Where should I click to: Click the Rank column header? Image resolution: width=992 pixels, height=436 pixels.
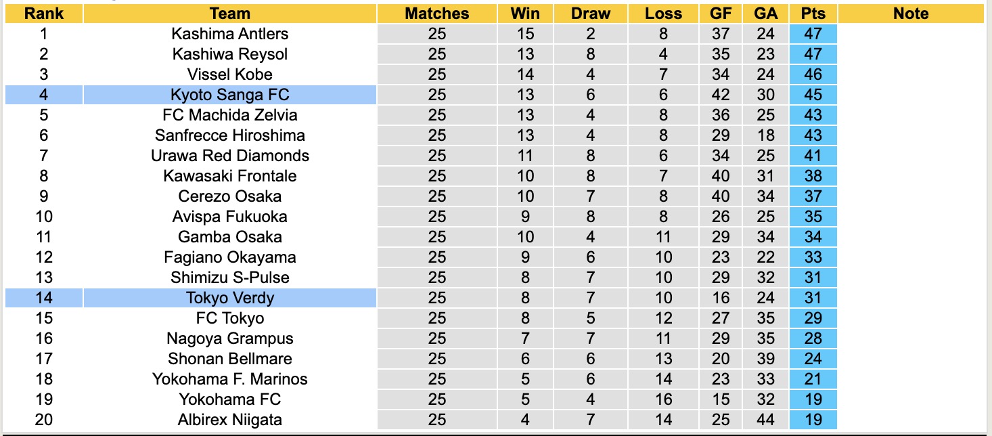[x=43, y=14]
